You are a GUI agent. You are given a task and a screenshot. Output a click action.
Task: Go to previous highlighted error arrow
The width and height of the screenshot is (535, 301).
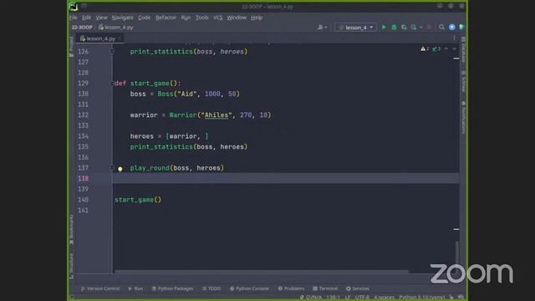pyautogui.click(x=446, y=48)
